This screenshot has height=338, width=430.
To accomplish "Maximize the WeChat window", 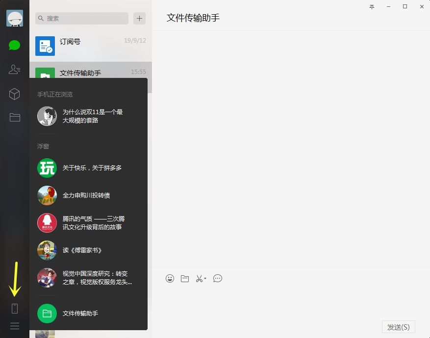I will (405, 6).
